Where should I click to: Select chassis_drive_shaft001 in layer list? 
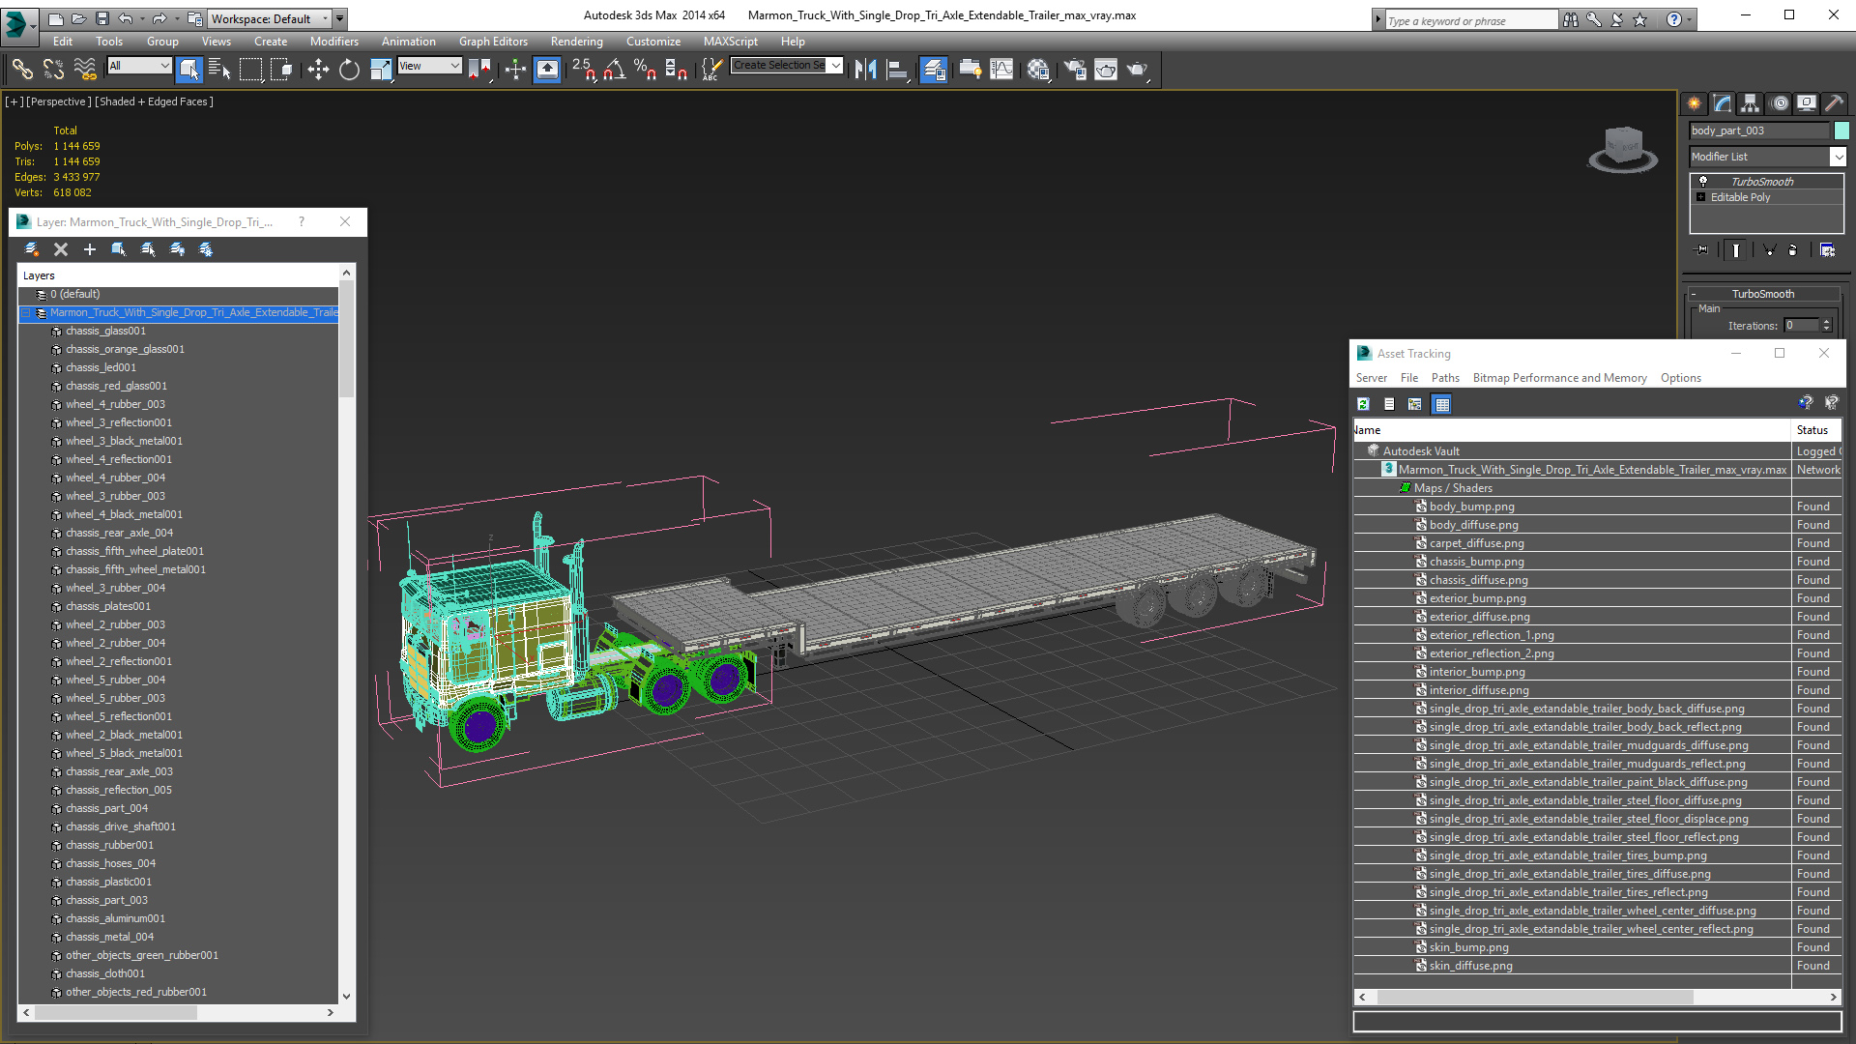point(121,826)
